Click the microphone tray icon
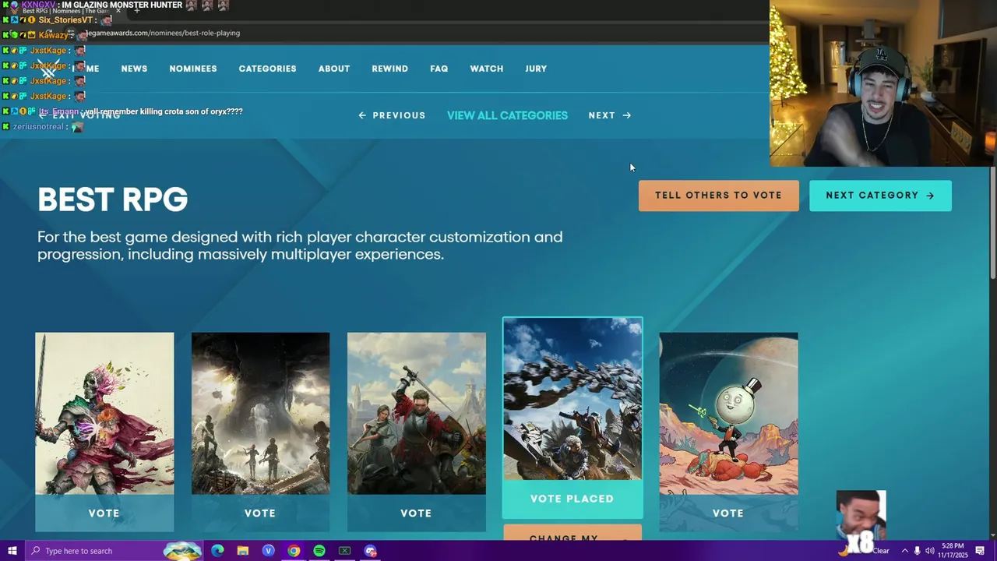Image resolution: width=997 pixels, height=561 pixels. pyautogui.click(x=917, y=551)
